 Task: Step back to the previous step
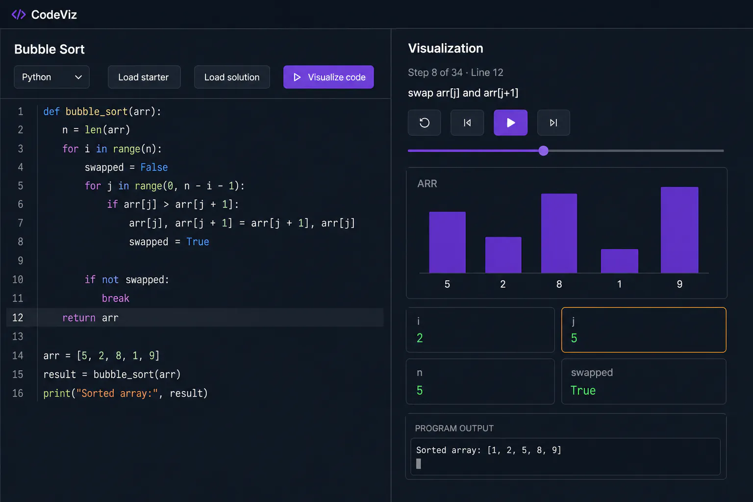coord(467,123)
